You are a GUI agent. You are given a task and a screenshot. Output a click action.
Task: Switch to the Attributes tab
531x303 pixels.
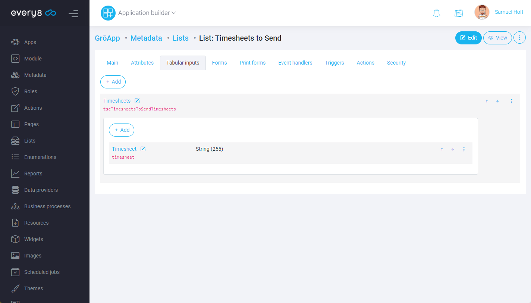142,63
